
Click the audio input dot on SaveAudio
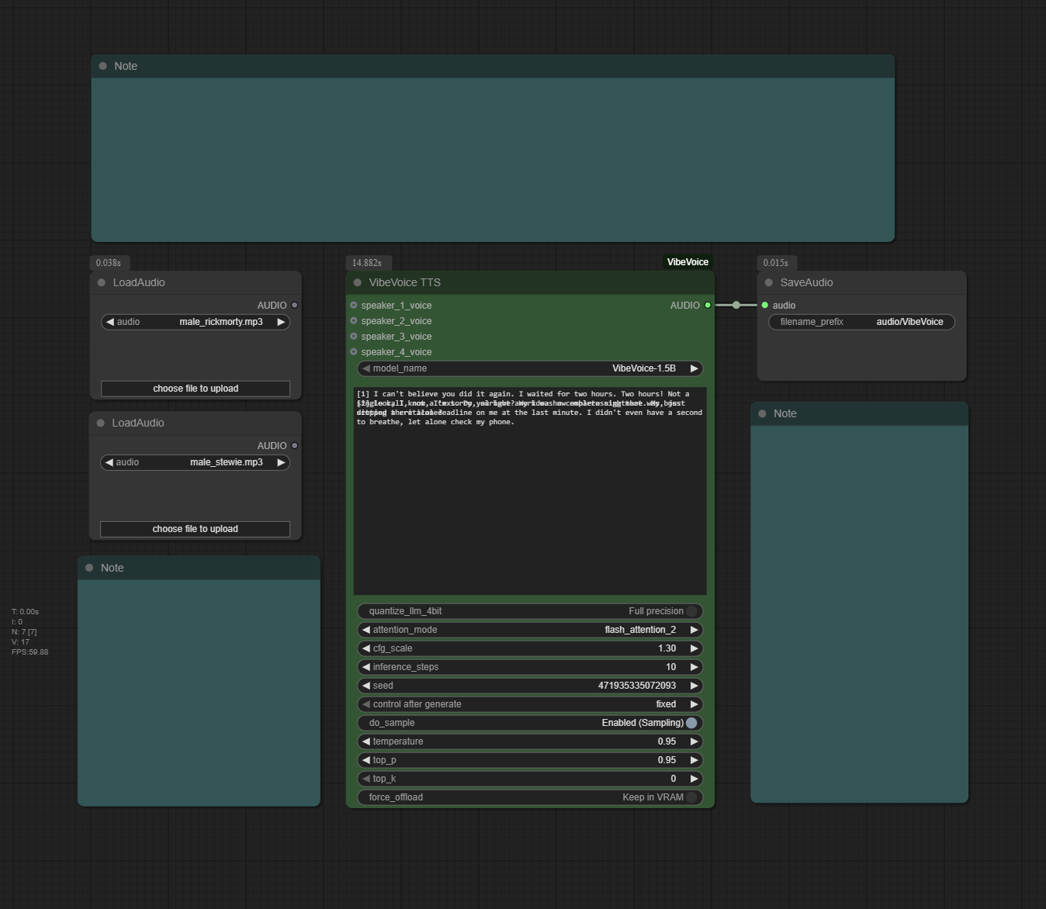(764, 306)
